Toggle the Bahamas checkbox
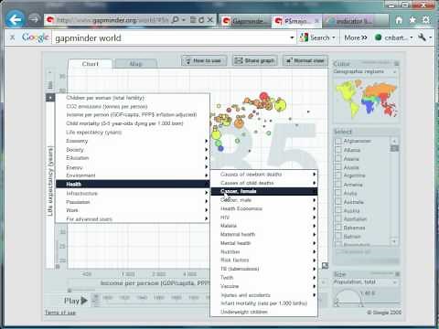Screen dimensions: 439x329 [x=338, y=228]
